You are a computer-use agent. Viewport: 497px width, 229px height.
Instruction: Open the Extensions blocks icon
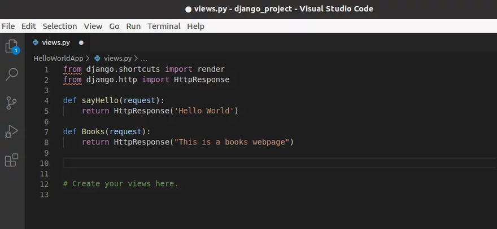tap(11, 160)
